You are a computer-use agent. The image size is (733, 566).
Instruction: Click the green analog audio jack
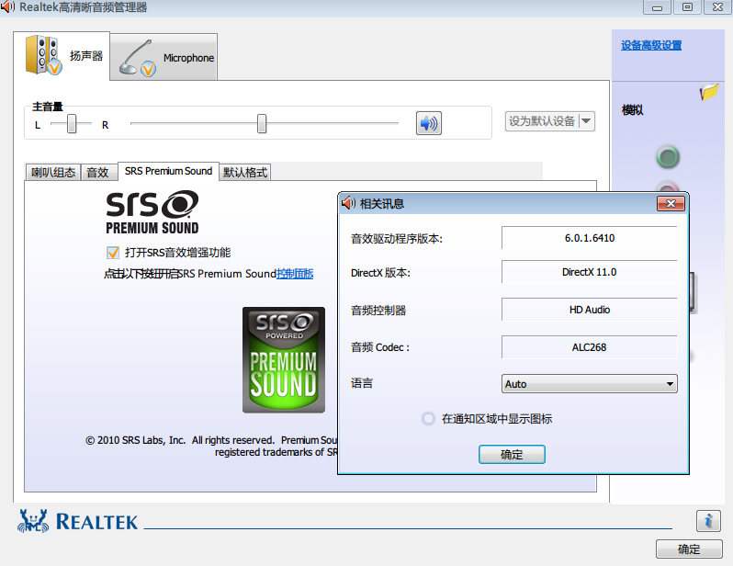668,157
